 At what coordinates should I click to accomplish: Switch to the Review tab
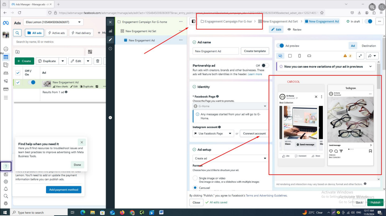point(294,29)
